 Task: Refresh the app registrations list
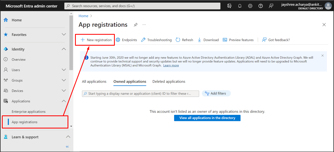pos(184,40)
